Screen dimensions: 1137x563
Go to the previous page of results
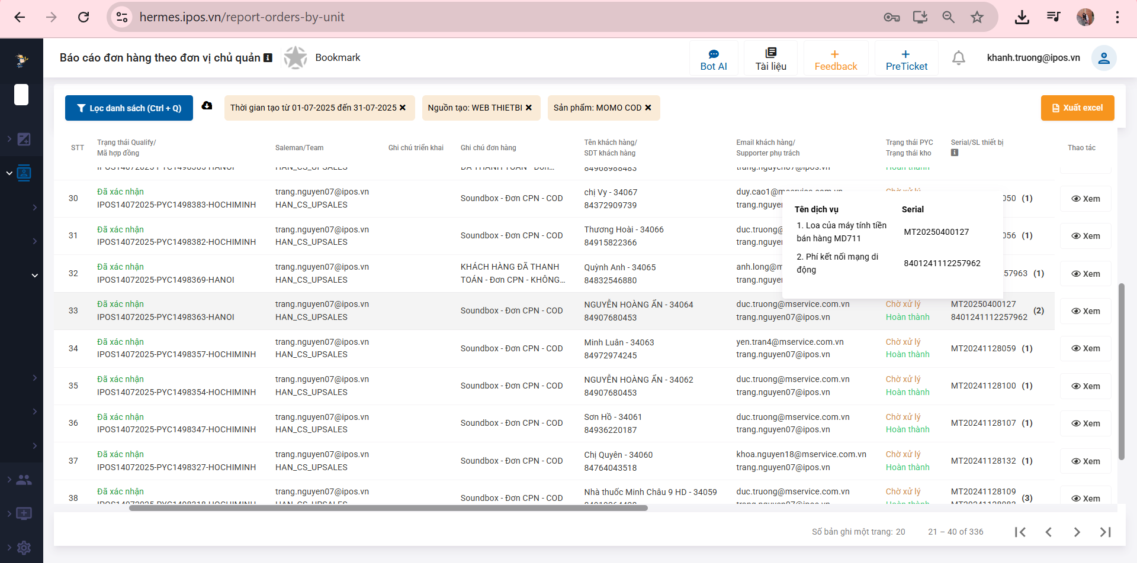1048,532
